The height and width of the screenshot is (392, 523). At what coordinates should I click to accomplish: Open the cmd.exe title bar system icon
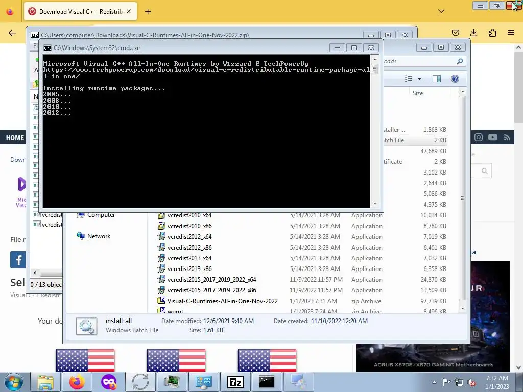[47, 48]
